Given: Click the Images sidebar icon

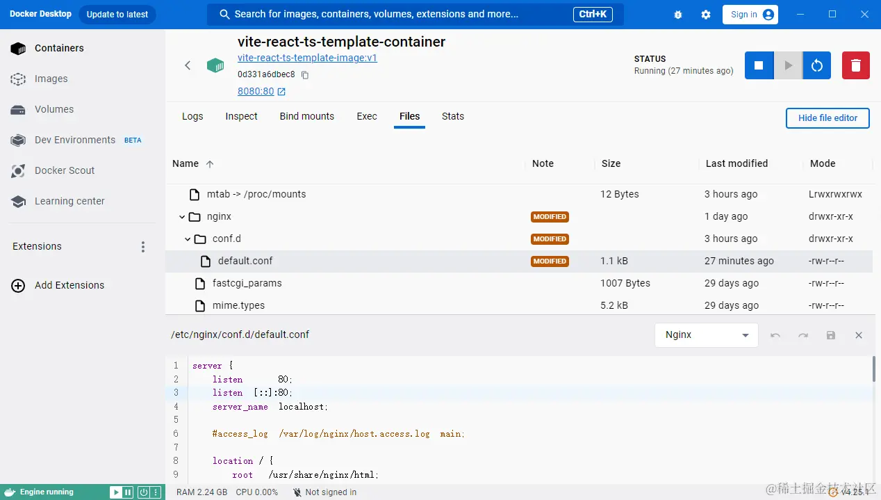Looking at the screenshot, I should (18, 79).
